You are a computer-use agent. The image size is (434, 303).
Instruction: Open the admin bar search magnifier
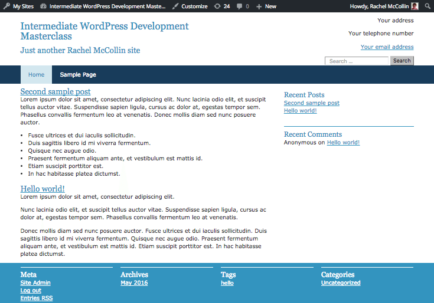428,6
